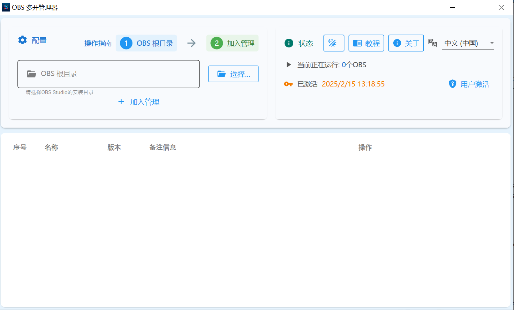Click the folder icon inside OBS 根目录 field
The height and width of the screenshot is (310, 514).
tap(32, 74)
